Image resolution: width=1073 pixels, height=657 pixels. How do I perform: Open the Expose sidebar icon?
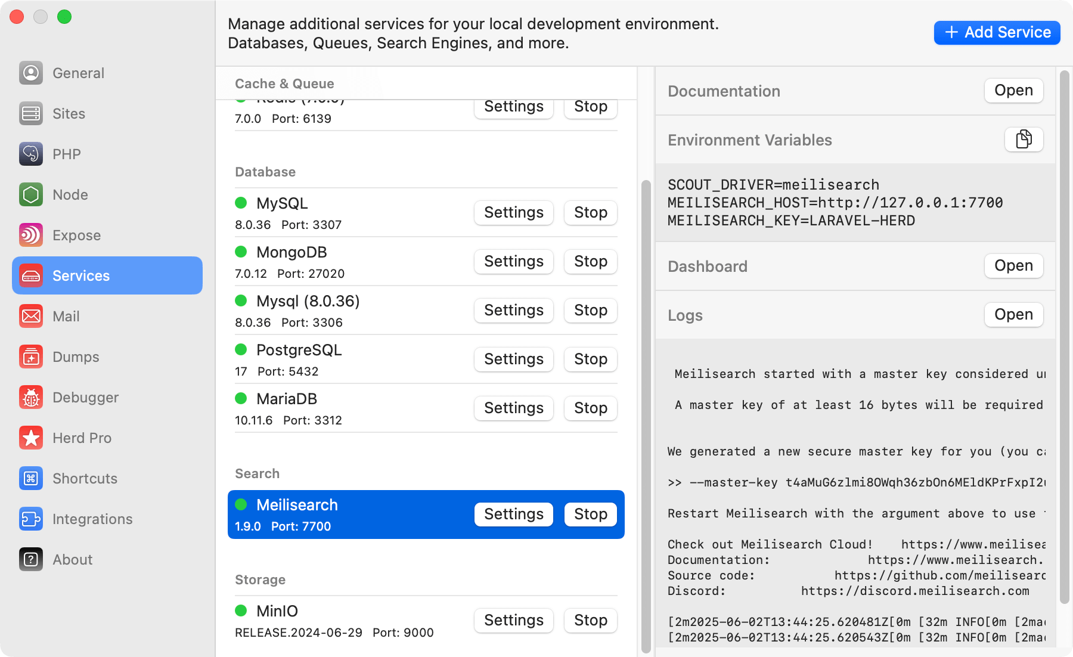pos(31,235)
